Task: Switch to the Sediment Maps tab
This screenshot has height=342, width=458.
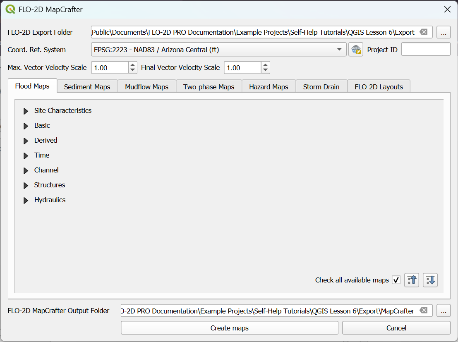Action: (87, 87)
